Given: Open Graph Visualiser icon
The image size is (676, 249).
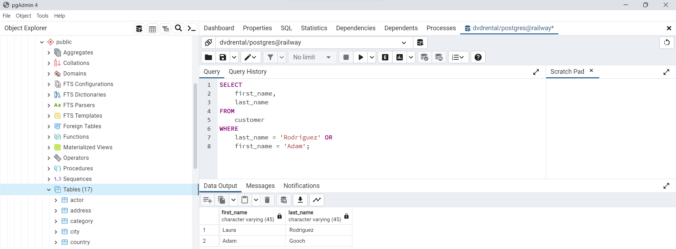Looking at the screenshot, I should tap(317, 200).
